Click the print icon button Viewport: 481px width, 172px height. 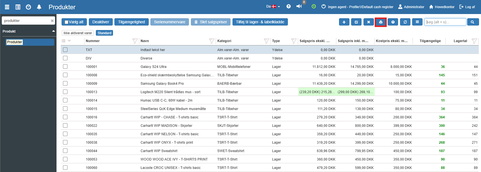[380, 22]
